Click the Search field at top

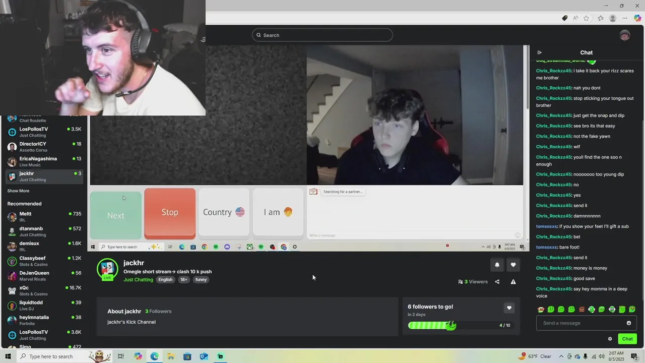[322, 35]
